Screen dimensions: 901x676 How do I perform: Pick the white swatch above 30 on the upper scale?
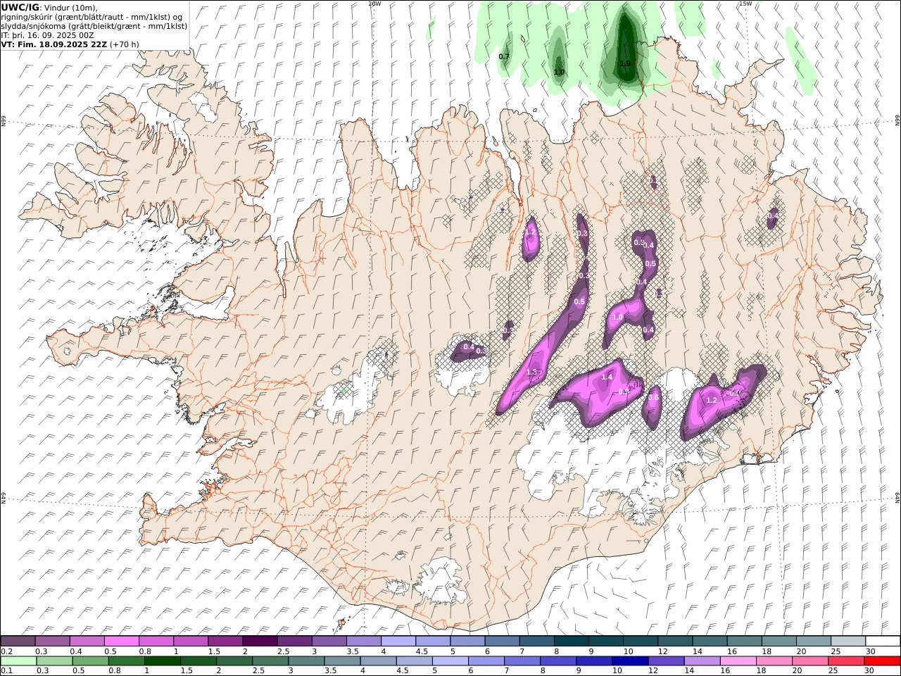883,641
